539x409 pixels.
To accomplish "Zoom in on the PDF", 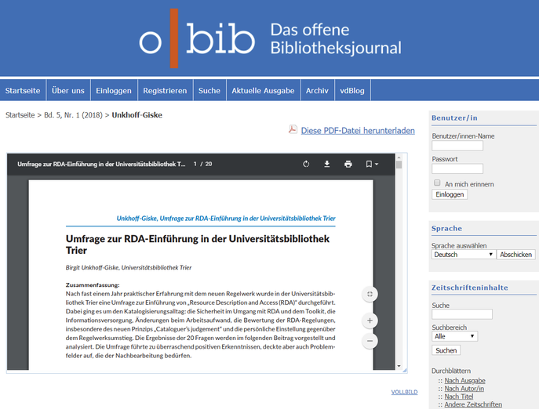I will pos(370,320).
